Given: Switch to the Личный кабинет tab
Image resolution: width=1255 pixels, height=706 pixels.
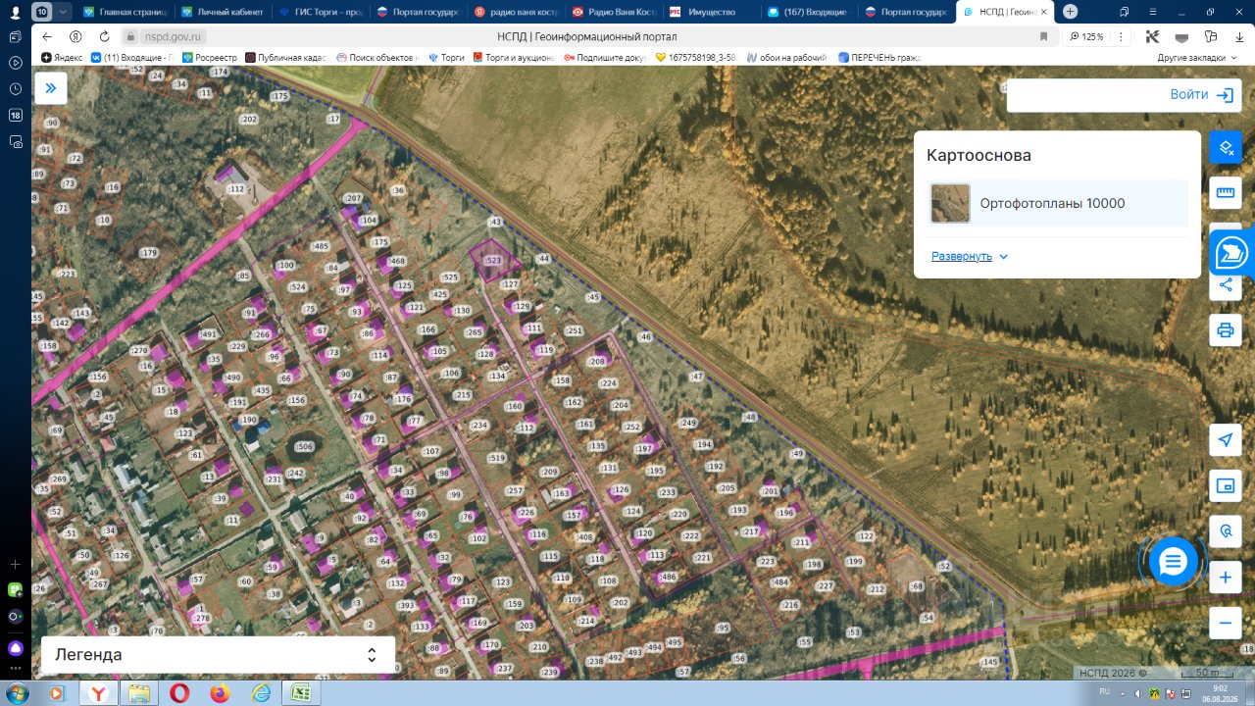Looking at the screenshot, I should pos(221,12).
